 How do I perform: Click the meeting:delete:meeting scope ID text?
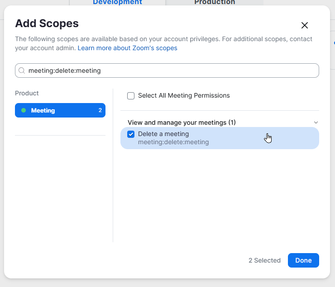point(173,142)
